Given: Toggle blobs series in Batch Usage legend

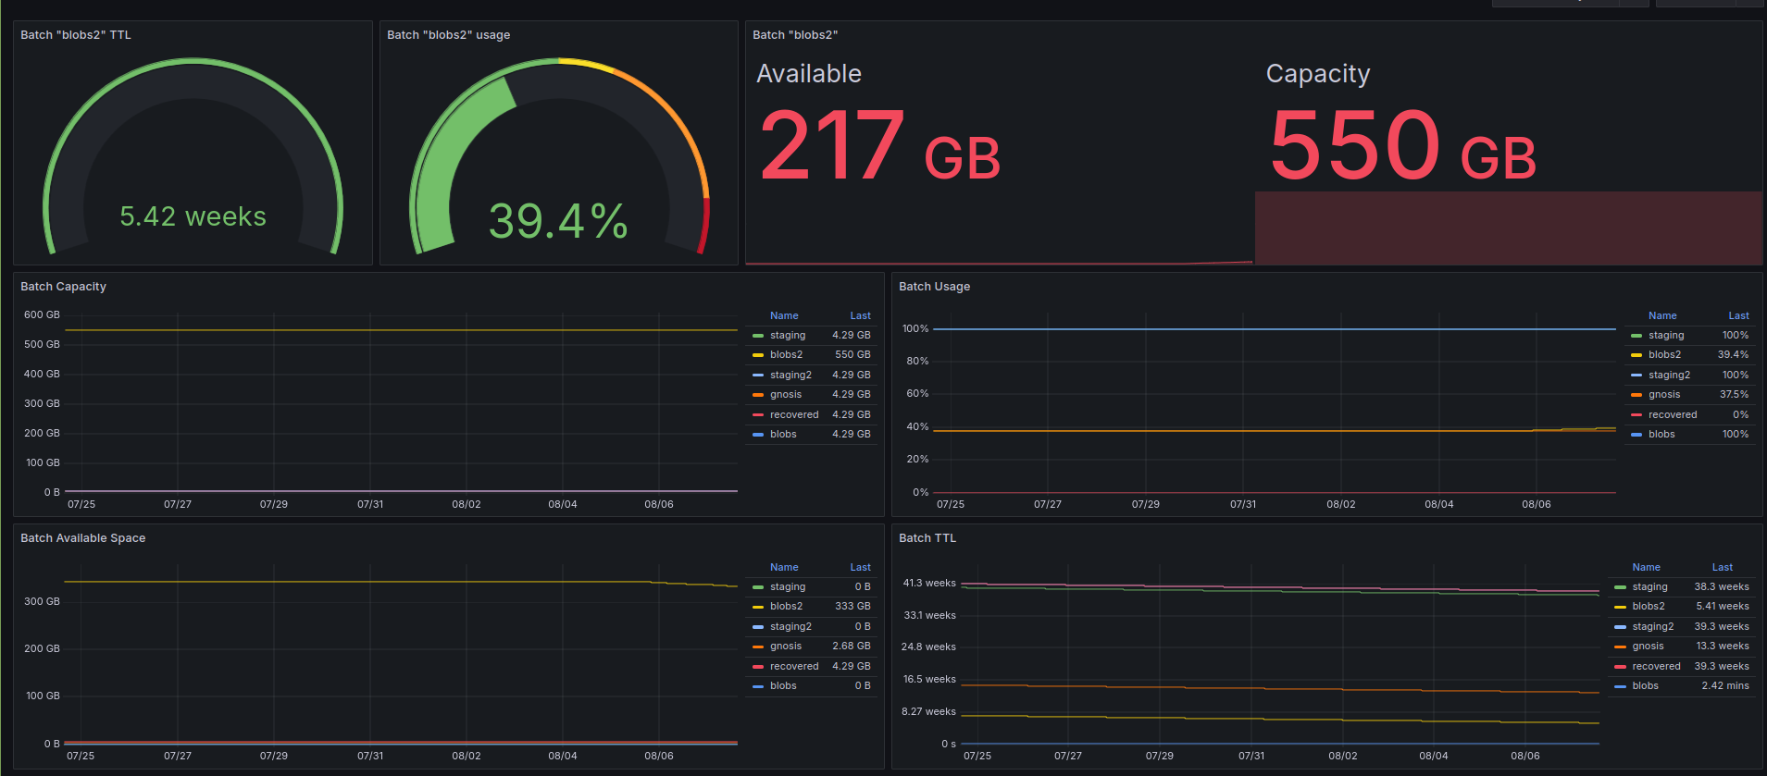Looking at the screenshot, I should pos(1661,435).
